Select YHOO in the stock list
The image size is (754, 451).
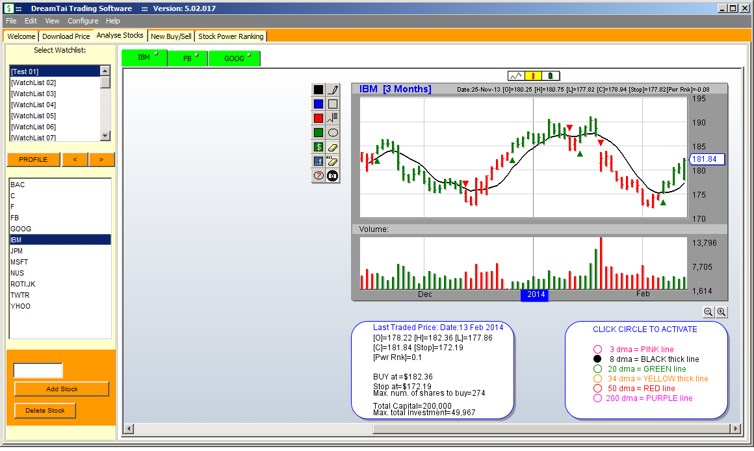point(60,306)
